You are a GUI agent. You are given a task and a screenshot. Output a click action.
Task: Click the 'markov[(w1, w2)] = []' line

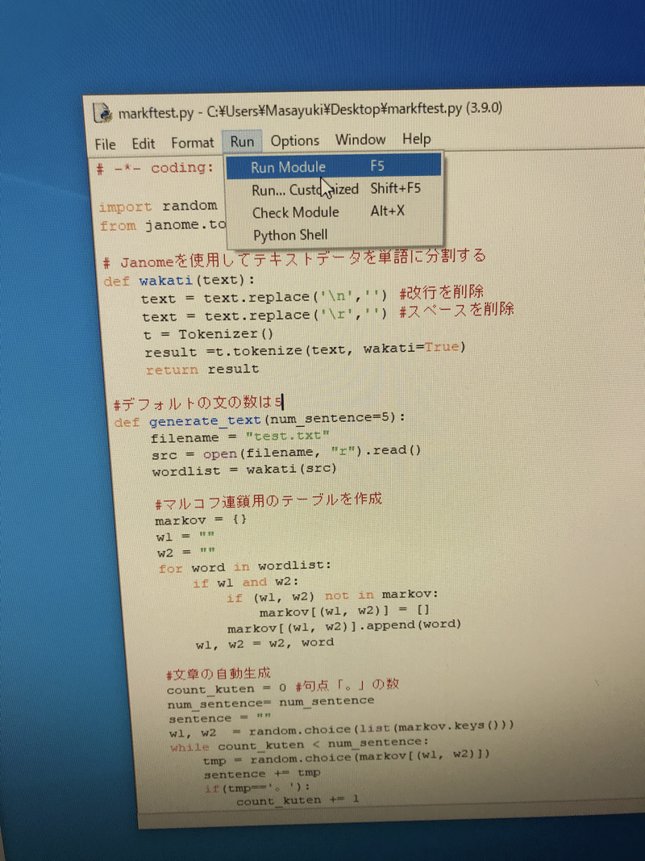[x=344, y=611]
